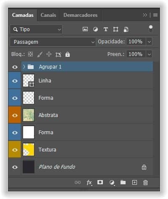This screenshot has height=199, width=168.
Task: Collapse panel double-arrow icon
Action: (145, 15)
